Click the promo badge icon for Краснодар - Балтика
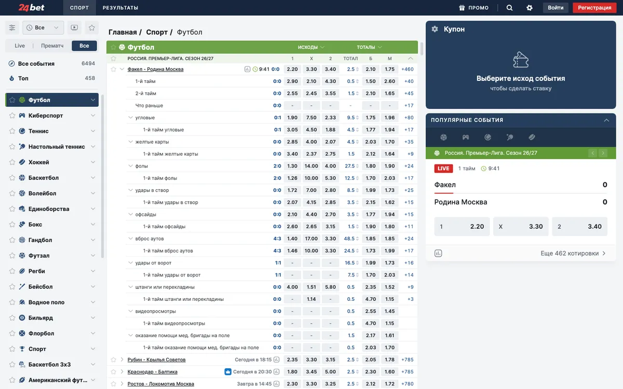This screenshot has height=389, width=623. tap(228, 372)
